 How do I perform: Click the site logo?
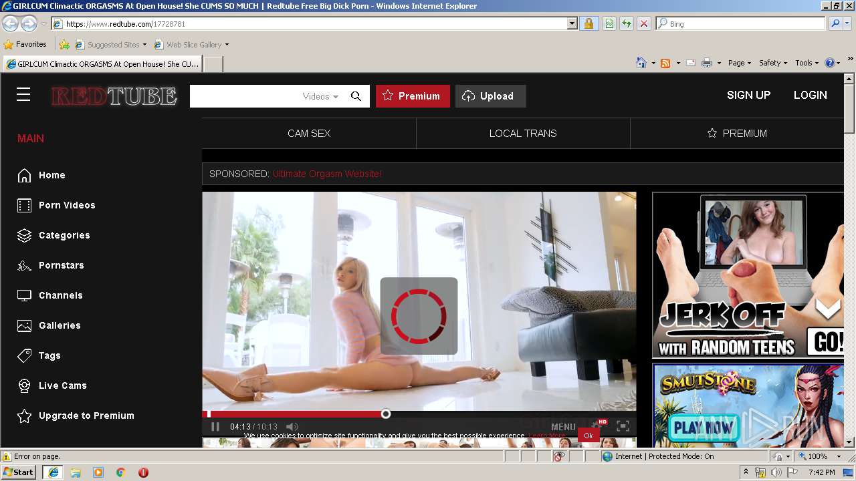[x=114, y=96]
